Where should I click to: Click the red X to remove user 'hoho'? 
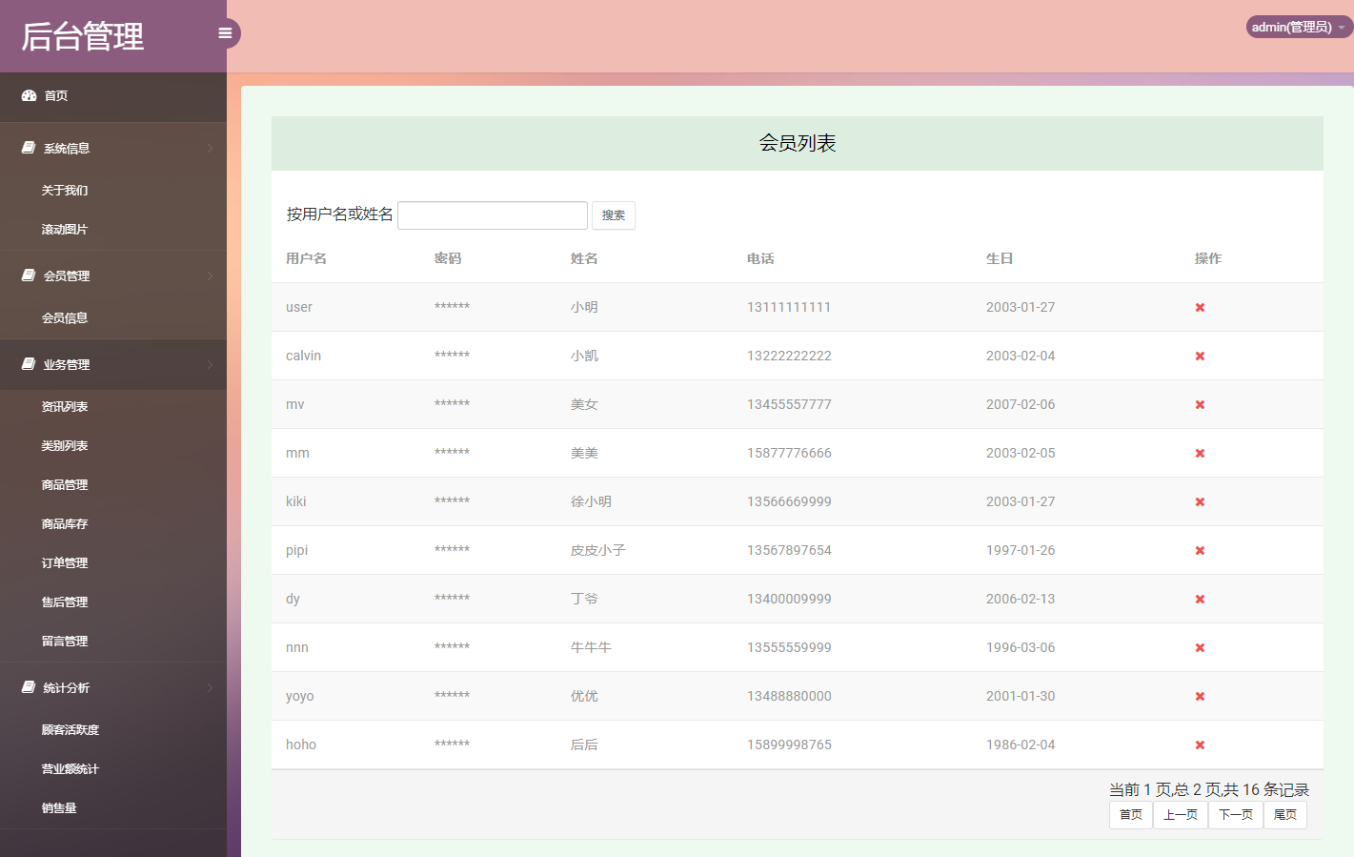pyautogui.click(x=1200, y=745)
